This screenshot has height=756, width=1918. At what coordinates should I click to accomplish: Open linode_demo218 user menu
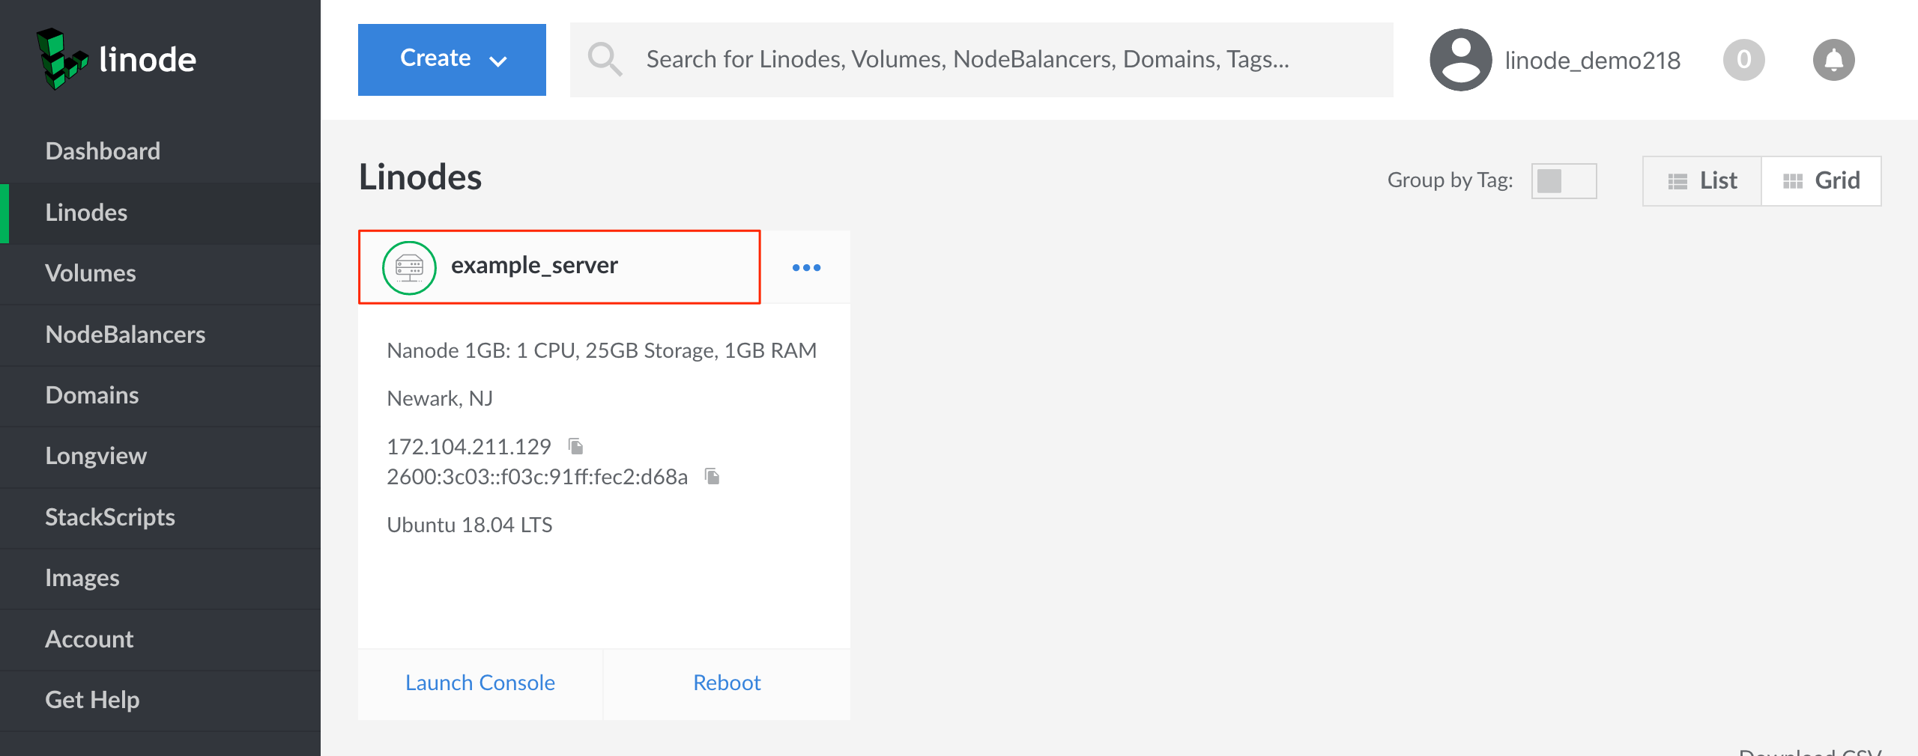click(x=1591, y=60)
